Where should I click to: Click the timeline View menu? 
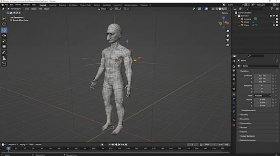[x=31, y=145]
